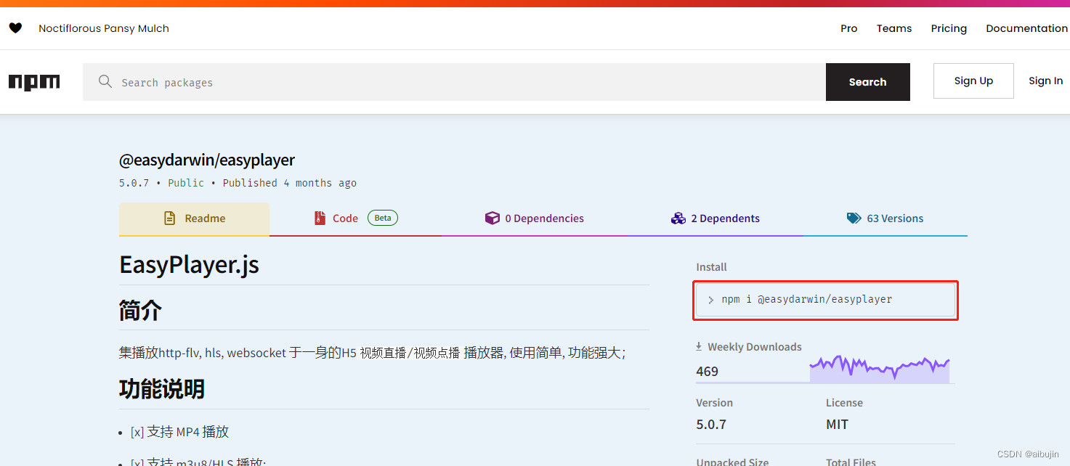Click the 5.0.7 version value under Version
The width and height of the screenshot is (1070, 466).
point(711,425)
